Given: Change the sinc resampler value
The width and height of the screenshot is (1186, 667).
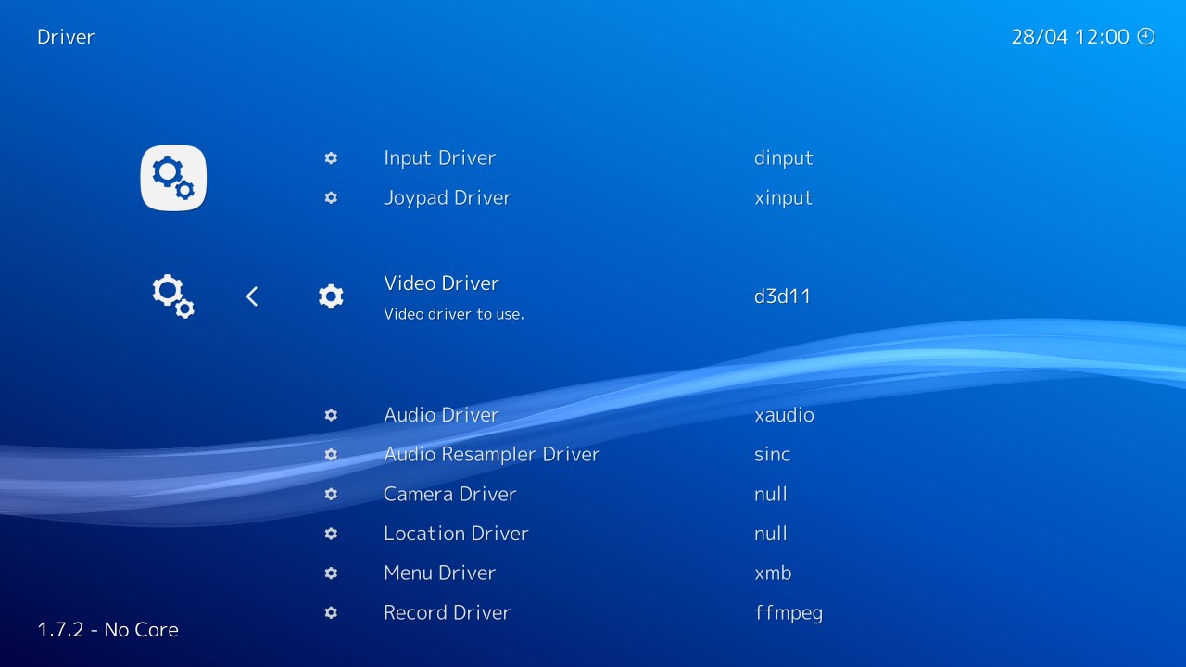Looking at the screenshot, I should pos(773,455).
